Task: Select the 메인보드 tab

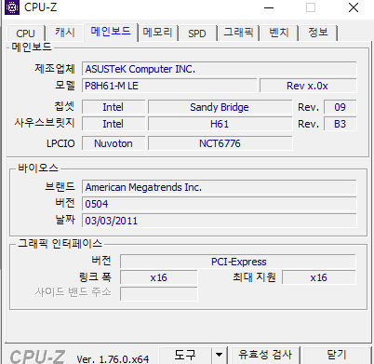Action: click(111, 32)
